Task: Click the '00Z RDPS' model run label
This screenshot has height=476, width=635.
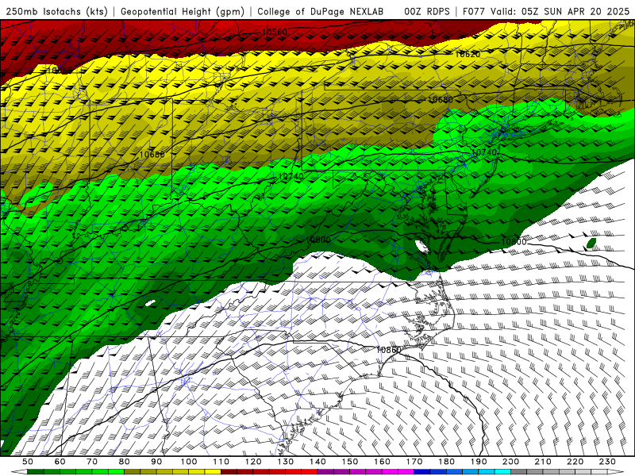Action: [427, 11]
